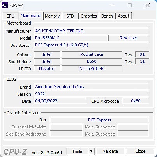The width and height of the screenshot is (157, 157).
Task: Open the Graphics tab
Action: (x=89, y=16)
